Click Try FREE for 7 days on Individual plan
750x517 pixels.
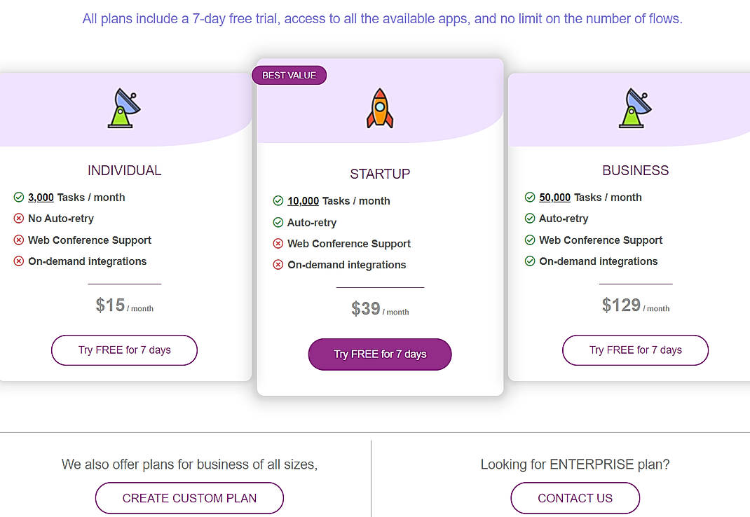(x=124, y=350)
